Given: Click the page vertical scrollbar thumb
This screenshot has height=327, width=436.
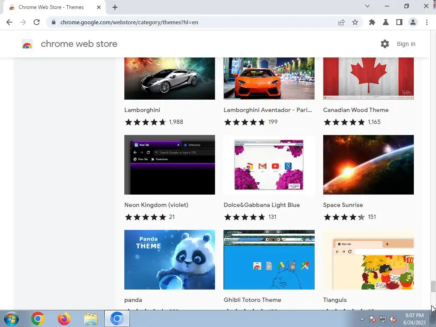Looking at the screenshot, I should [433, 287].
